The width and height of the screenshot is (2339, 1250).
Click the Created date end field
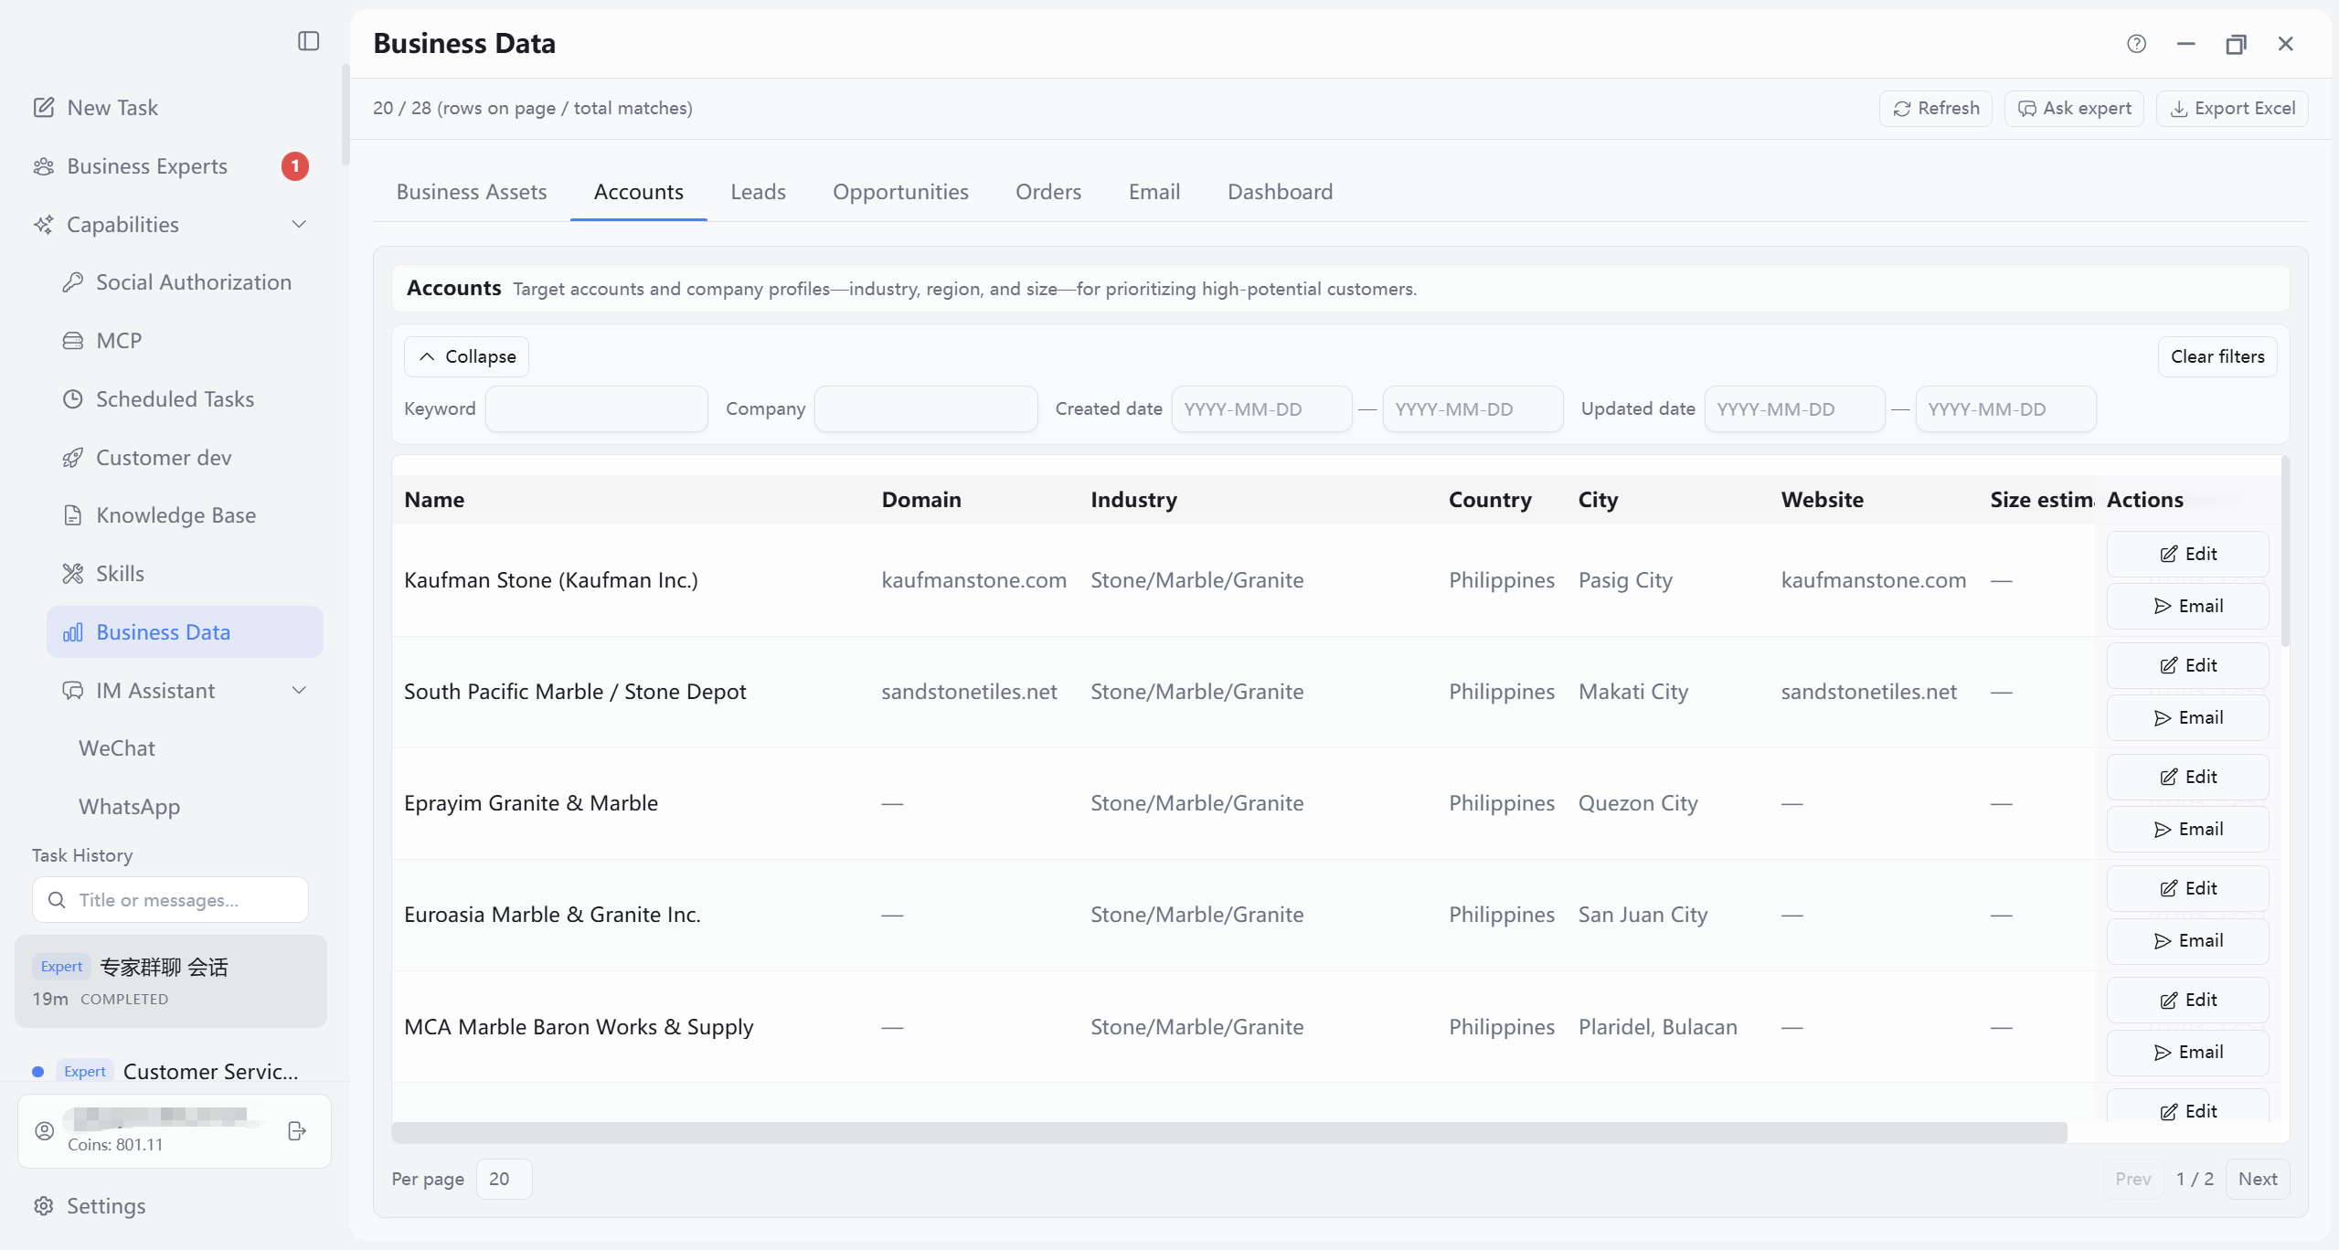point(1473,408)
